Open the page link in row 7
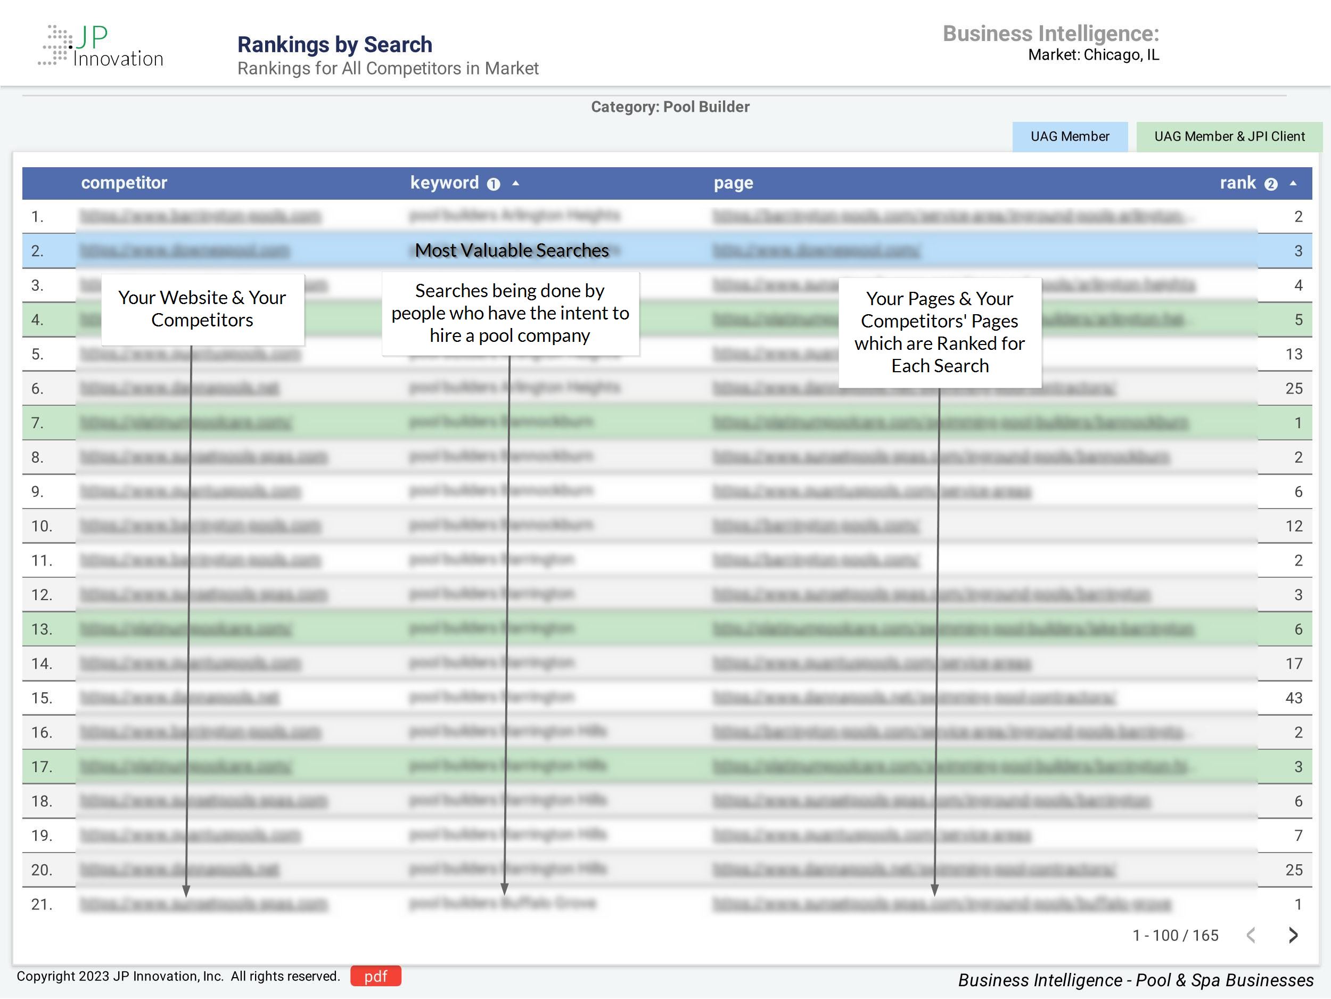 (x=951, y=422)
